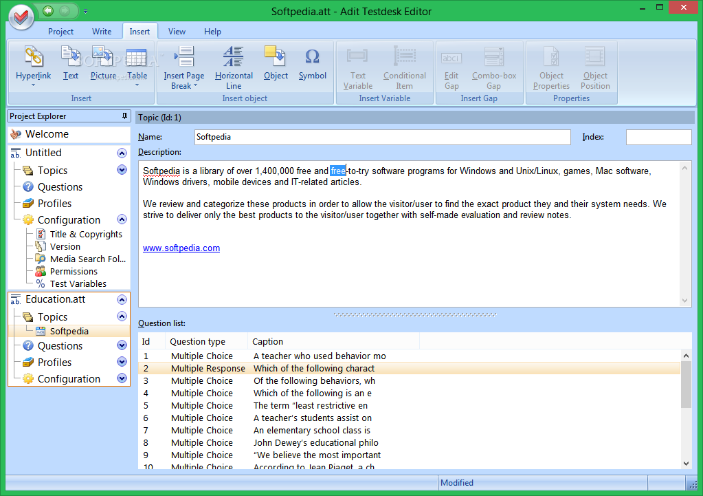Open the Hyperlink dropdown arrow
Image resolution: width=703 pixels, height=496 pixels.
coord(33,85)
